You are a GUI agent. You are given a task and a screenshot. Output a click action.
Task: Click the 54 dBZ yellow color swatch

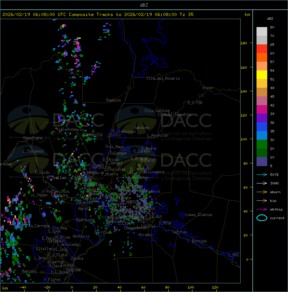pyautogui.click(x=262, y=75)
